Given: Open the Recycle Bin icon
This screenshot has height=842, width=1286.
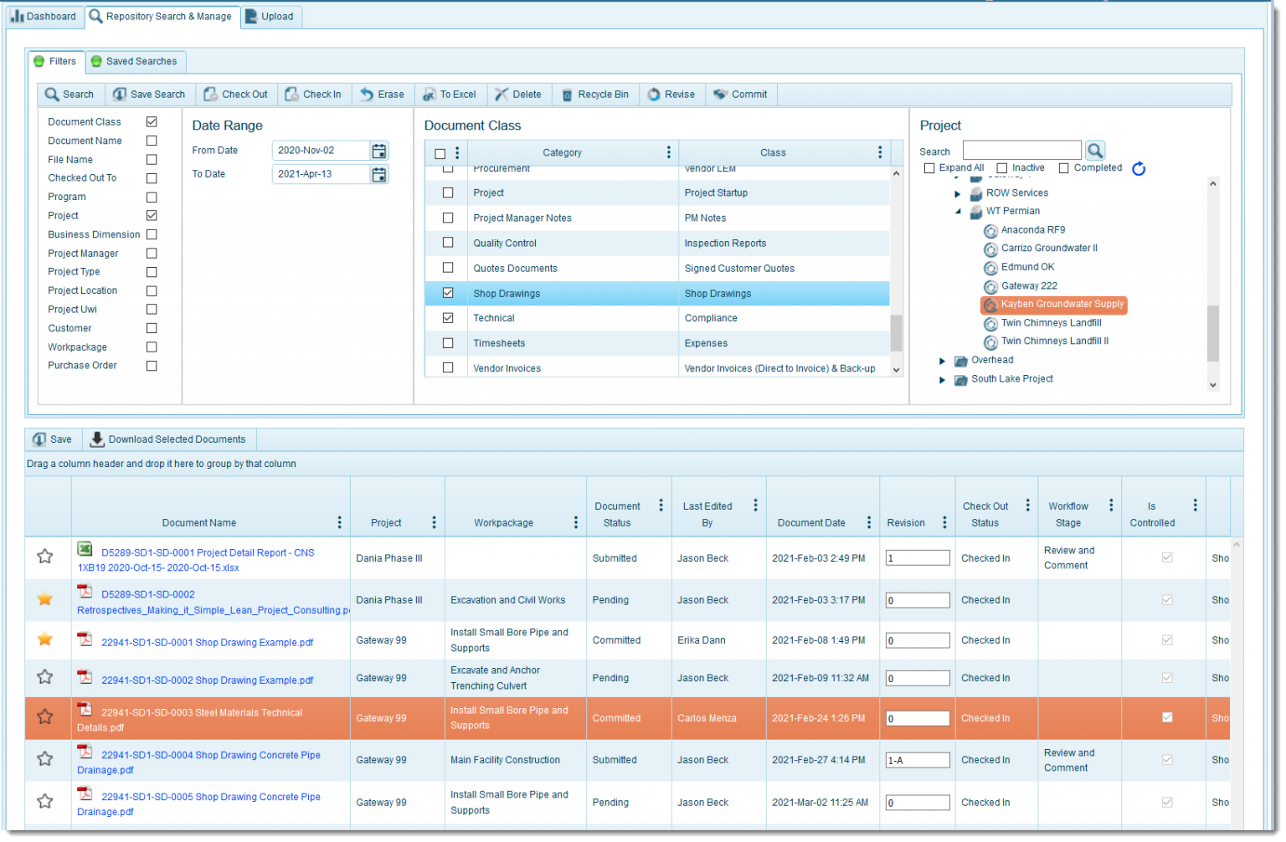Looking at the screenshot, I should pyautogui.click(x=568, y=94).
